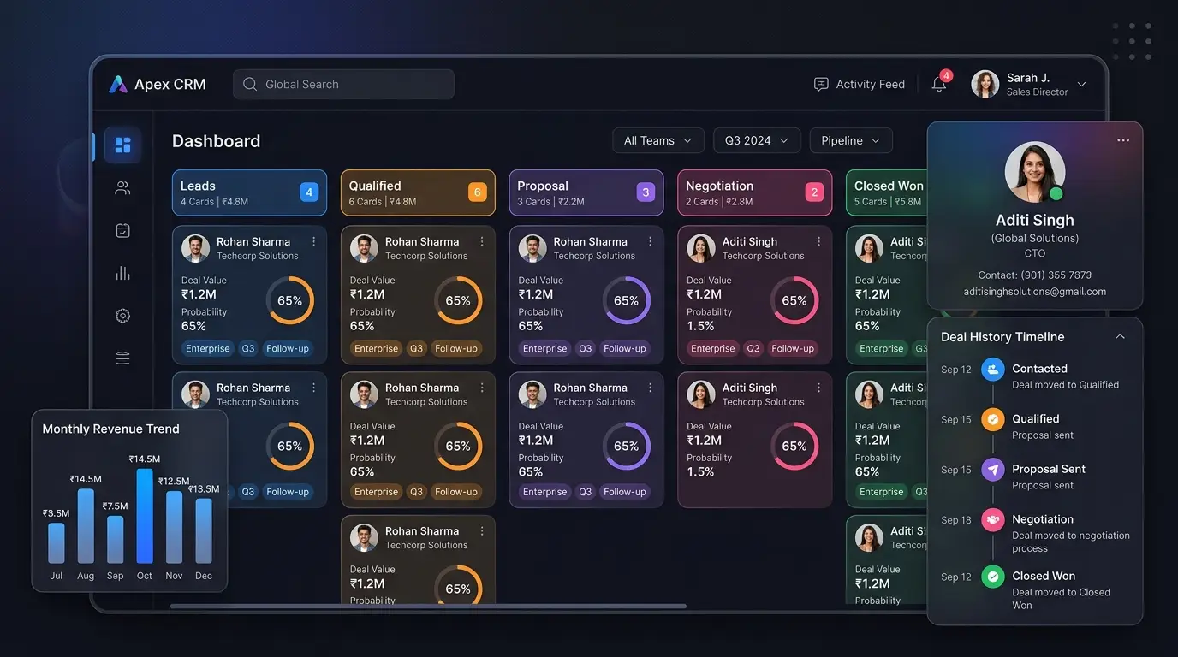Click the stacked layers sidebar icon
Screen dimensions: 1178x657
(x=122, y=358)
